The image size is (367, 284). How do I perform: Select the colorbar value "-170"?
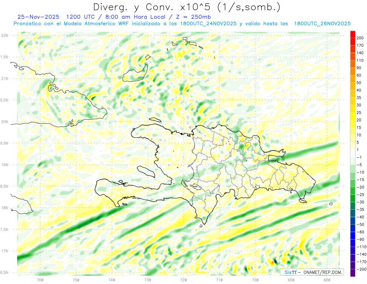click(x=361, y=262)
